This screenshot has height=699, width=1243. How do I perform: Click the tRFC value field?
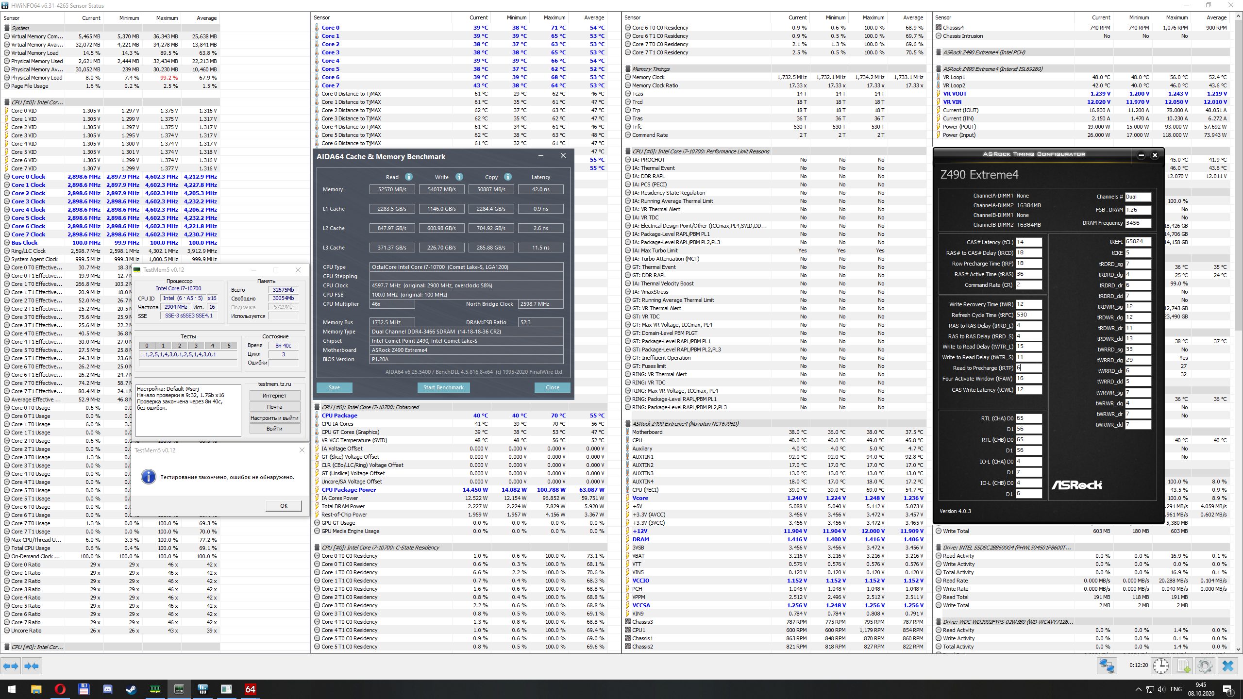(1028, 315)
